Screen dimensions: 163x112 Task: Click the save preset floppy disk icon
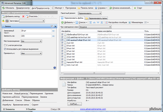(7, 21)
